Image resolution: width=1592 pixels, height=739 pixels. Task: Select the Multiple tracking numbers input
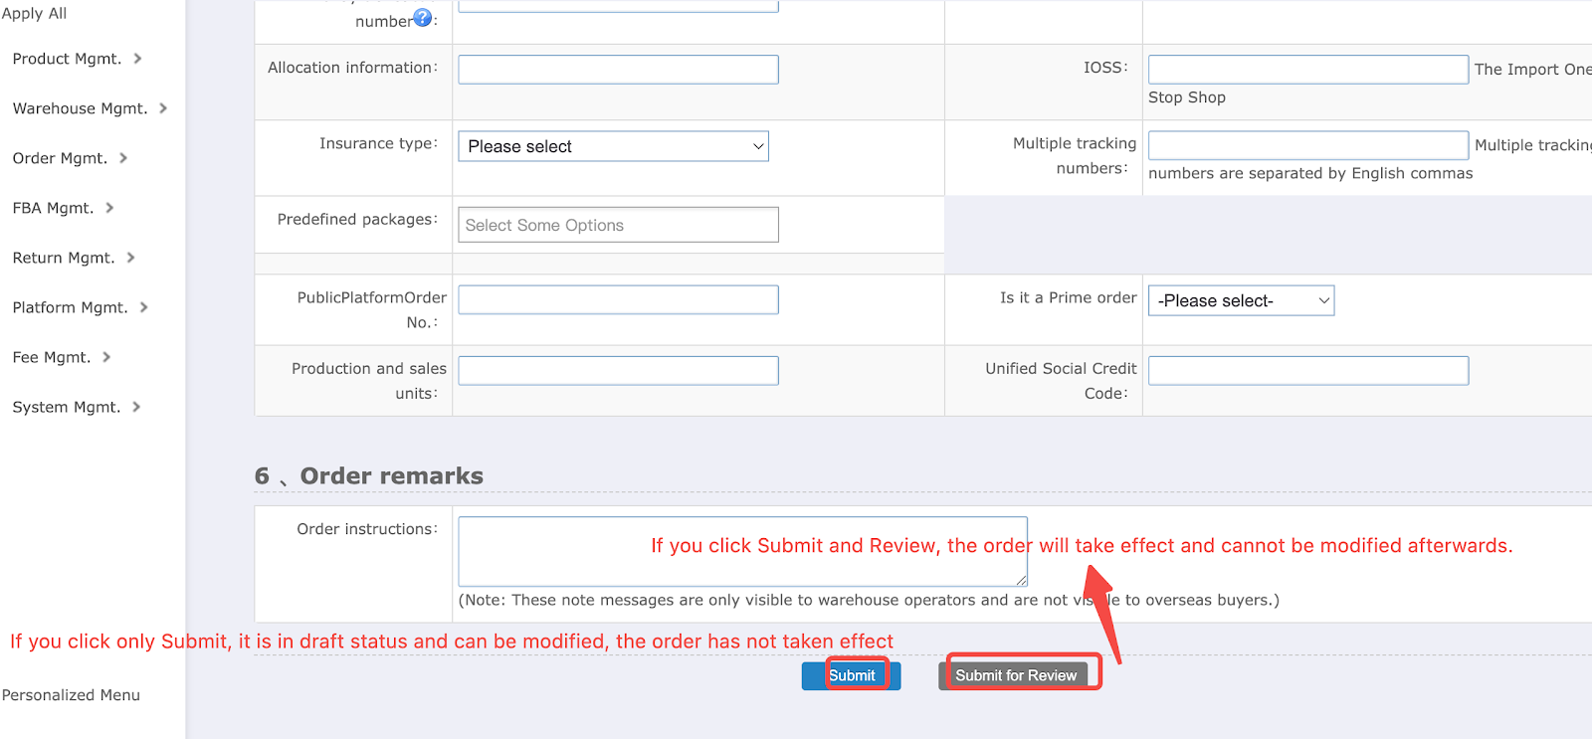tap(1307, 145)
